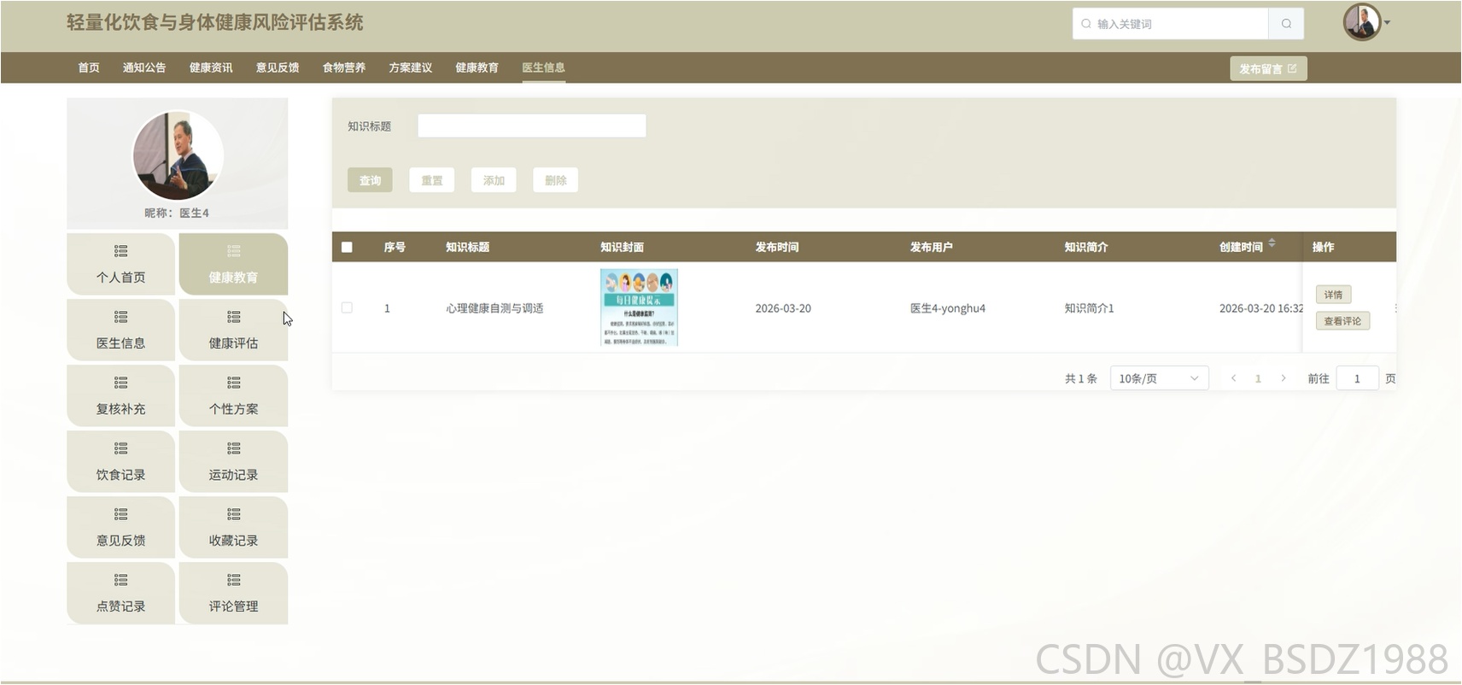Focus the 知识标题 input field
1462x685 pixels.
[532, 126]
